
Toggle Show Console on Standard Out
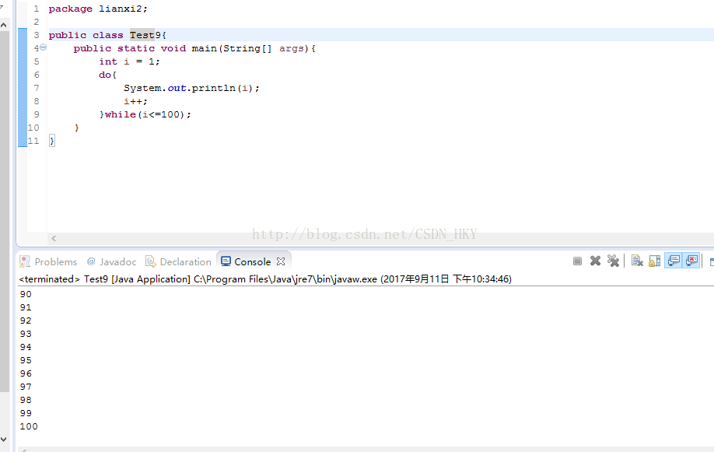click(x=674, y=261)
